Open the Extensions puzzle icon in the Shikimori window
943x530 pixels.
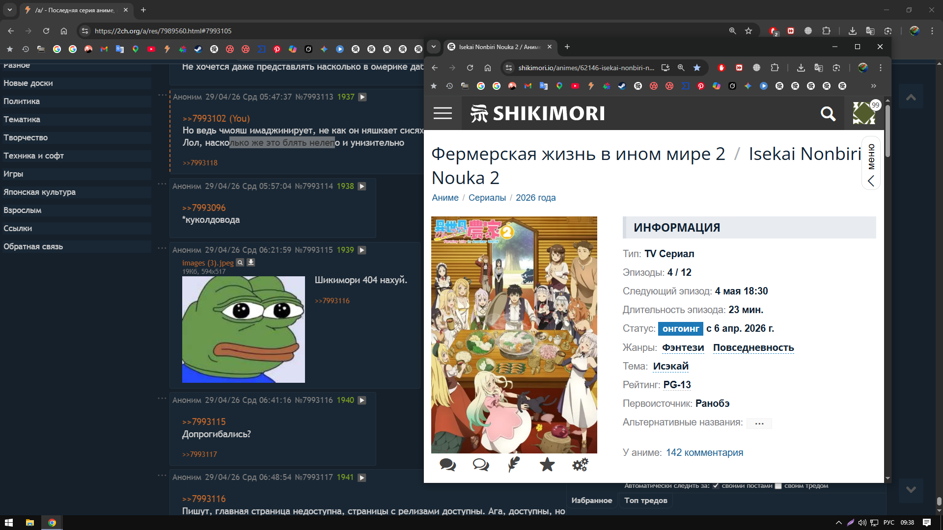pyautogui.click(x=775, y=68)
